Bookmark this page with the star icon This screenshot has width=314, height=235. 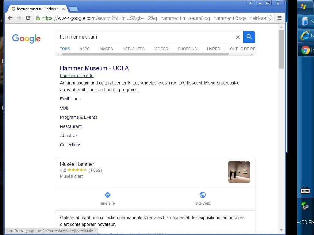click(x=270, y=18)
